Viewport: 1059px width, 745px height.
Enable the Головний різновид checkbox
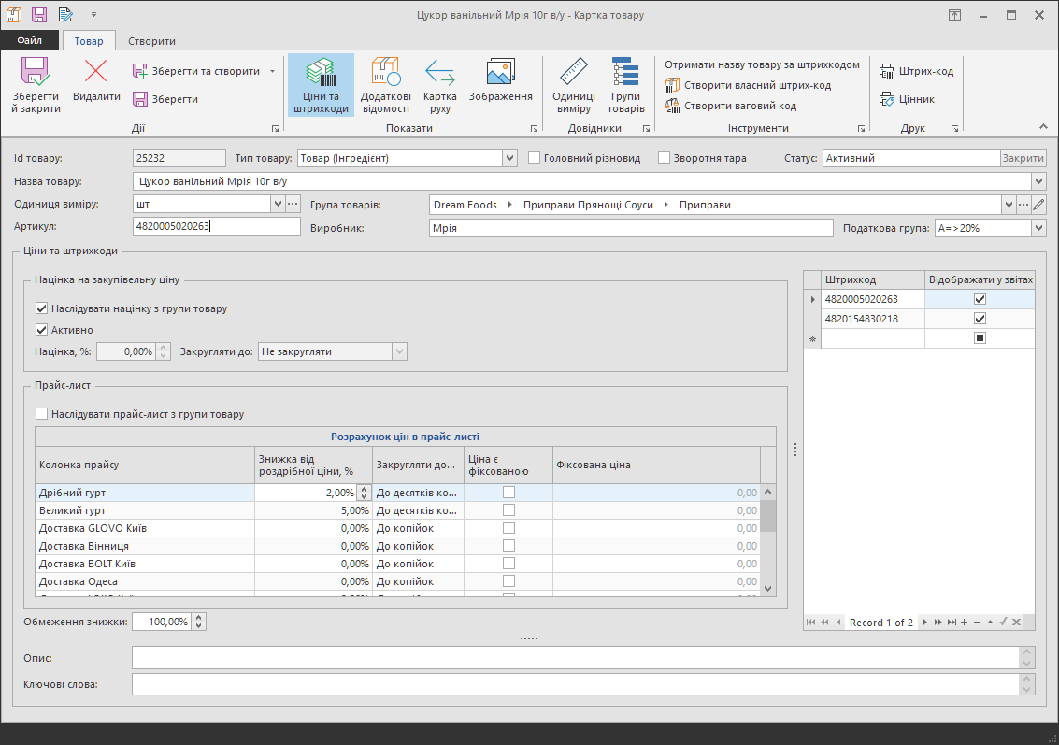point(535,158)
